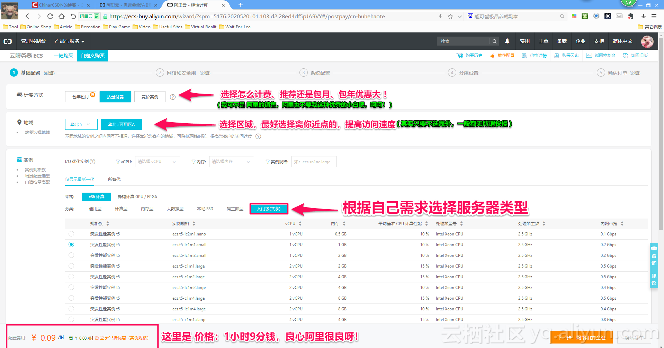The width and height of the screenshot is (664, 348).
Task: Switch to 一键购买 tab
Action: [63, 56]
